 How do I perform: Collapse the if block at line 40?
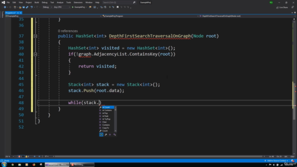click(35, 54)
